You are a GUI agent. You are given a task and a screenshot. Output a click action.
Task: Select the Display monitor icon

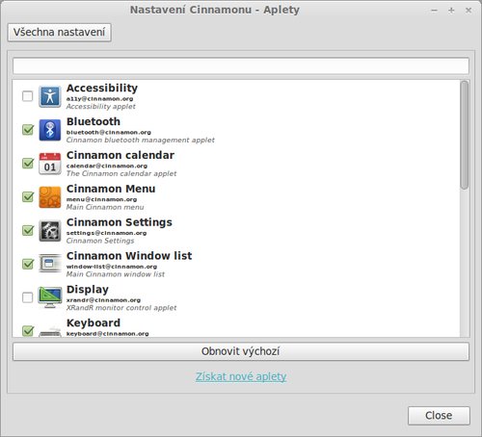50,297
